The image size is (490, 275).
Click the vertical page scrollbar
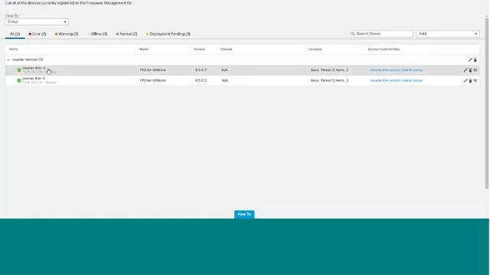tap(487, 103)
